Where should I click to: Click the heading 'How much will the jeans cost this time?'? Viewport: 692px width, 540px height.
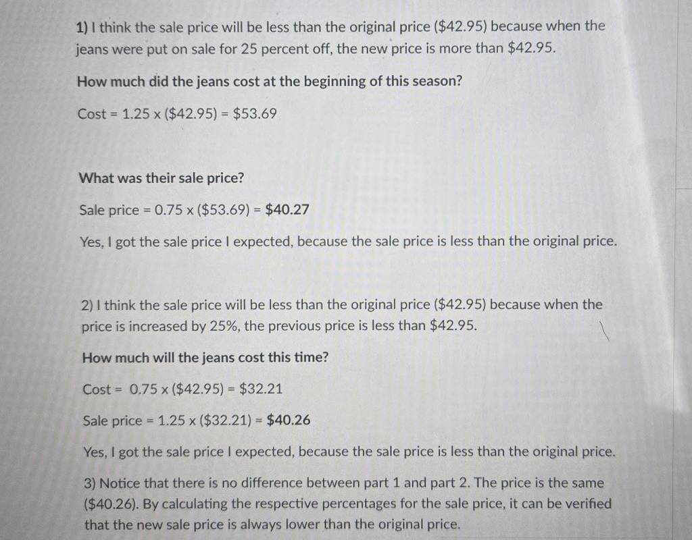pyautogui.click(x=205, y=358)
